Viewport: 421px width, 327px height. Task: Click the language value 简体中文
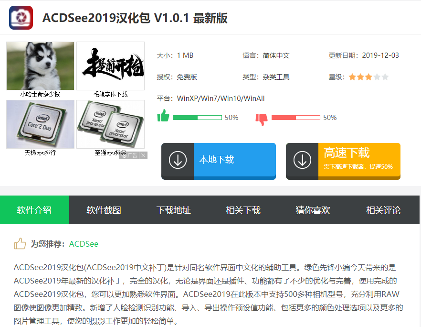point(276,55)
